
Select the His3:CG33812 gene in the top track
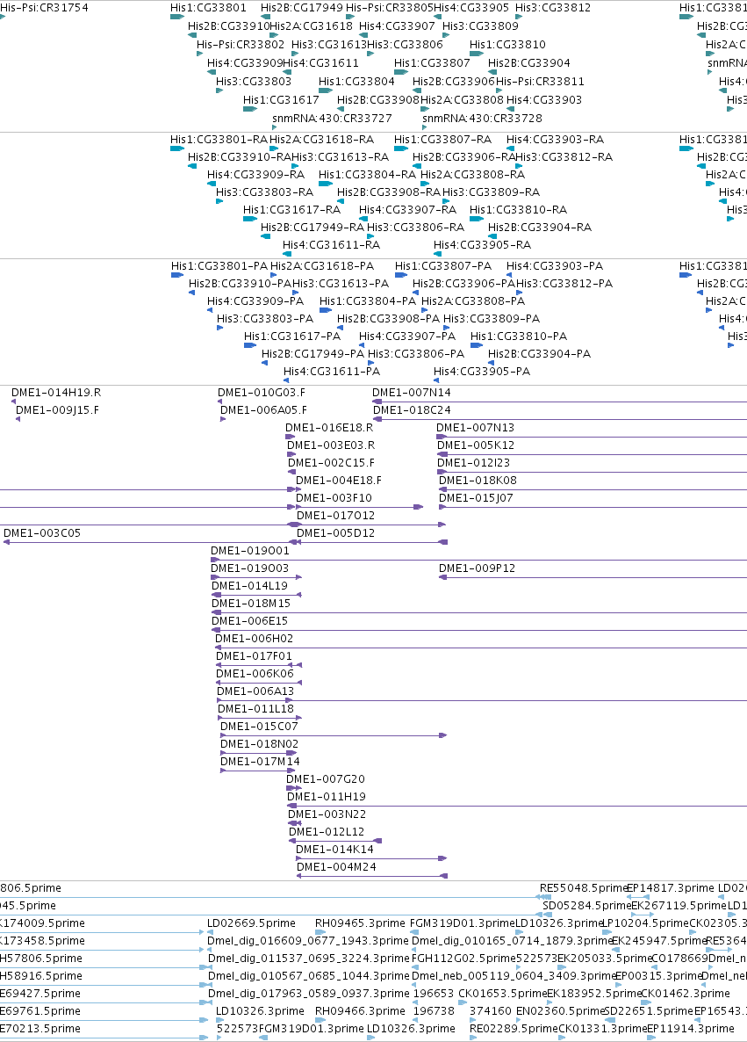[553, 8]
